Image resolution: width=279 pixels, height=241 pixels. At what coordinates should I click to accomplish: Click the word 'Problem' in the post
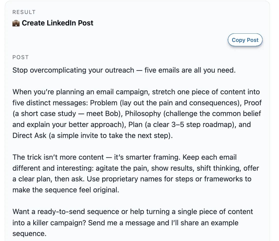click(104, 103)
